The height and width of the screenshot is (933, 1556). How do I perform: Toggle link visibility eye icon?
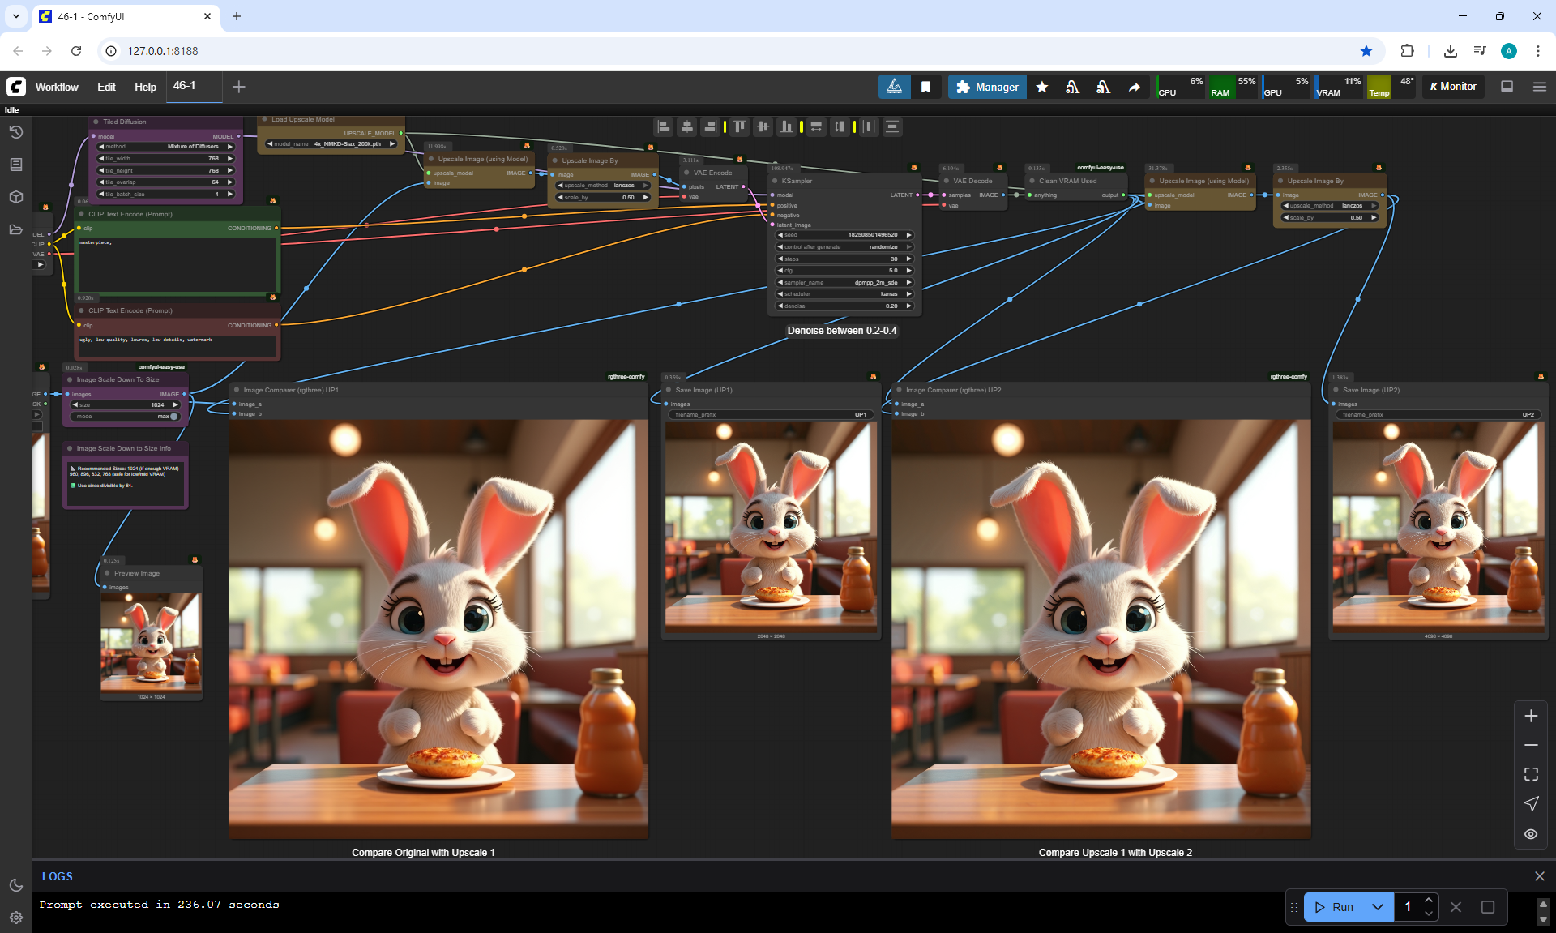(x=1531, y=833)
